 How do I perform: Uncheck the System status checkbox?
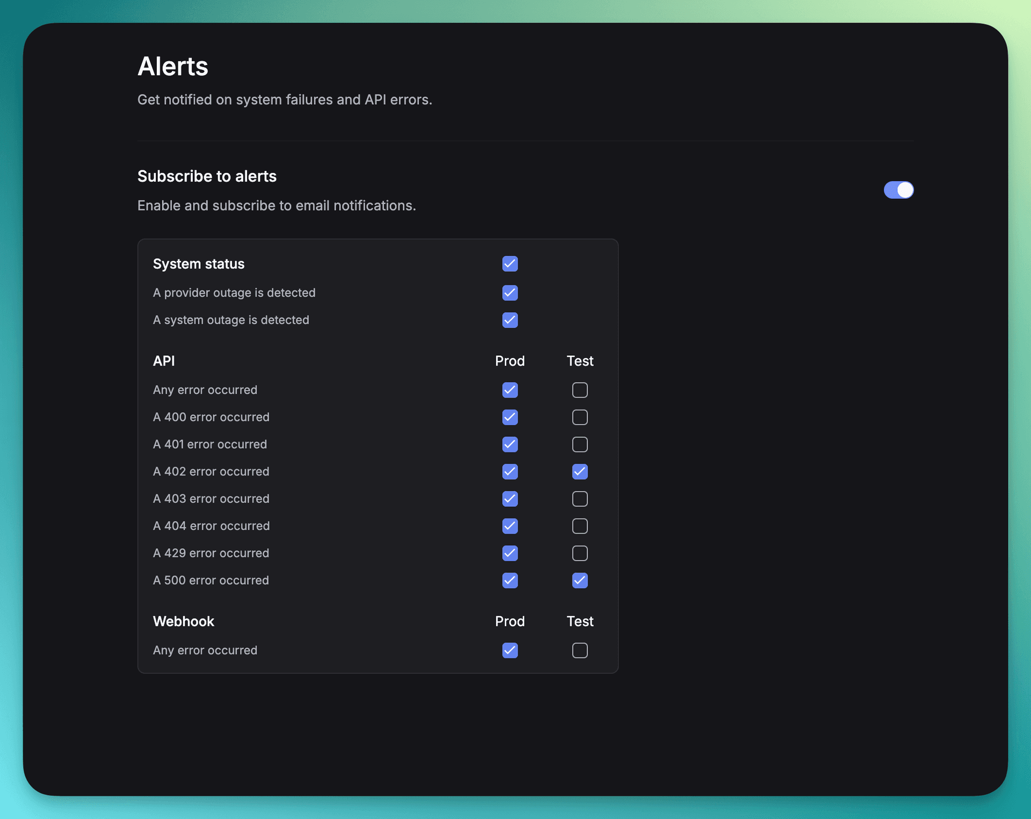510,263
